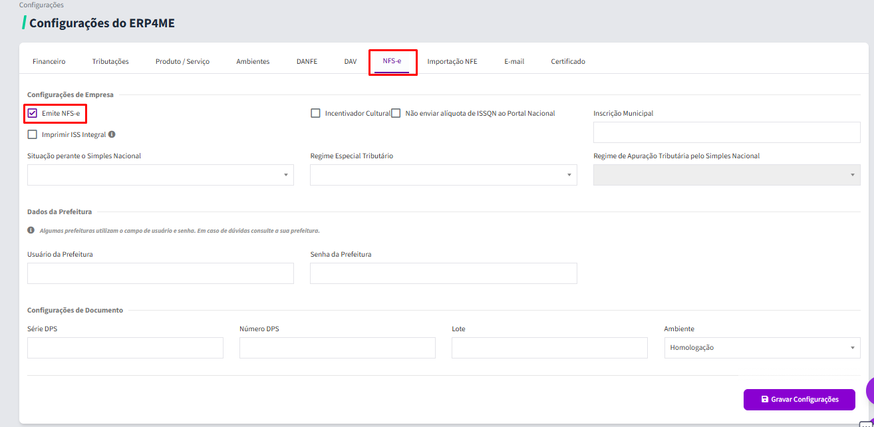Open the Importação NFE tab
Image resolution: width=874 pixels, height=427 pixels.
(x=452, y=61)
